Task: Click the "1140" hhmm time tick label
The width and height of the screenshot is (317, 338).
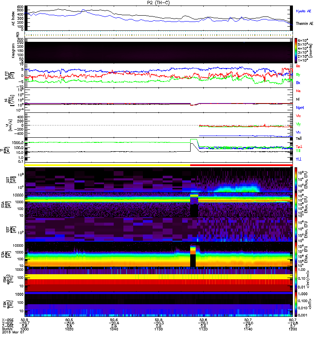Action: tap(248, 329)
